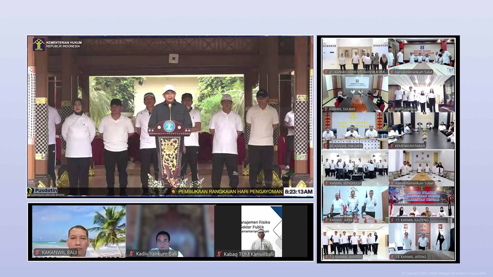Viewport: 493px width, 277px height.
Task: Click the Kanwil Kemenkum Sulsel name label
Action: 414,183
